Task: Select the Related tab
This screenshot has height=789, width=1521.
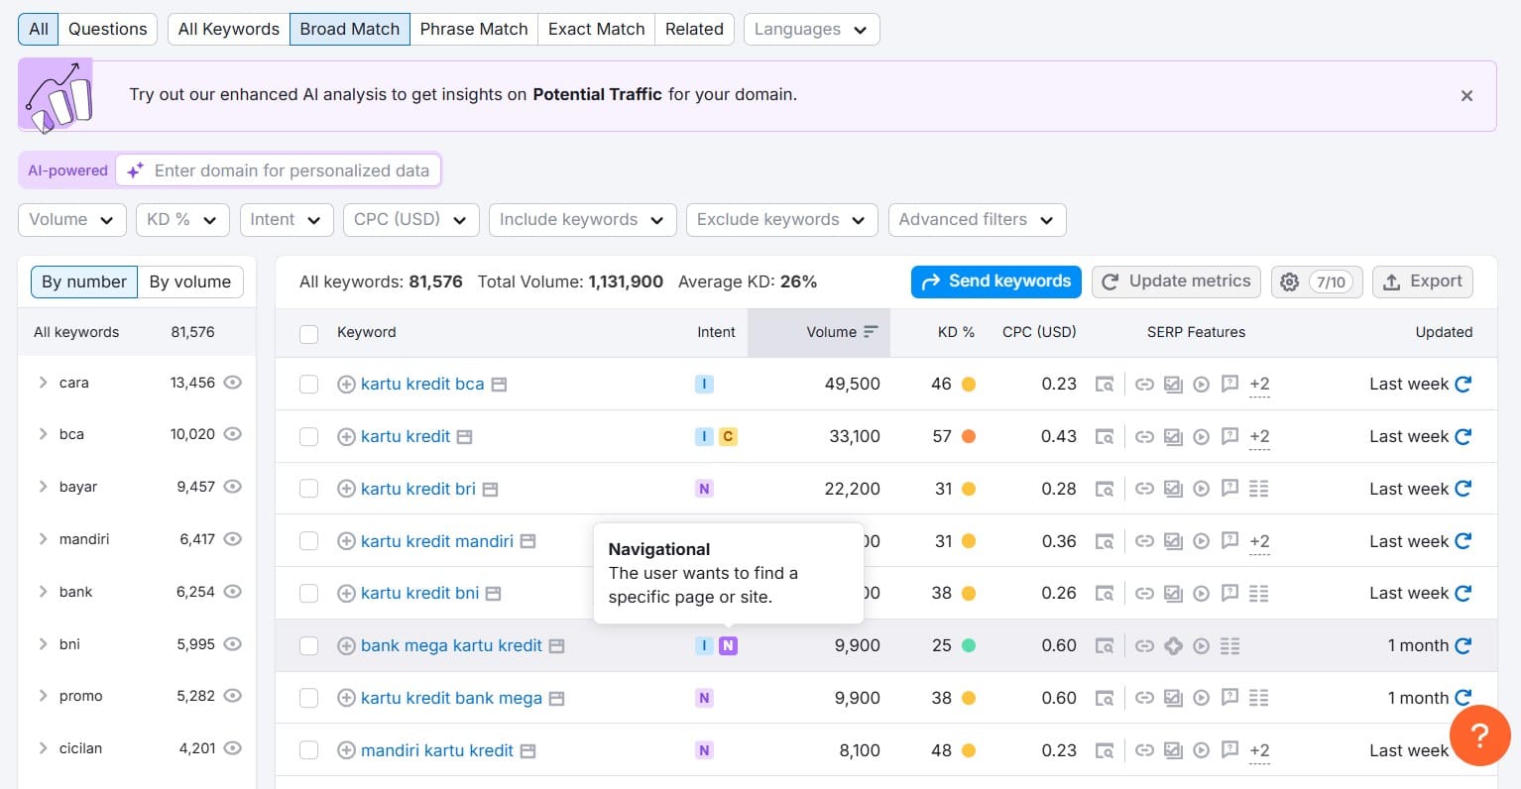Action: coord(694,30)
